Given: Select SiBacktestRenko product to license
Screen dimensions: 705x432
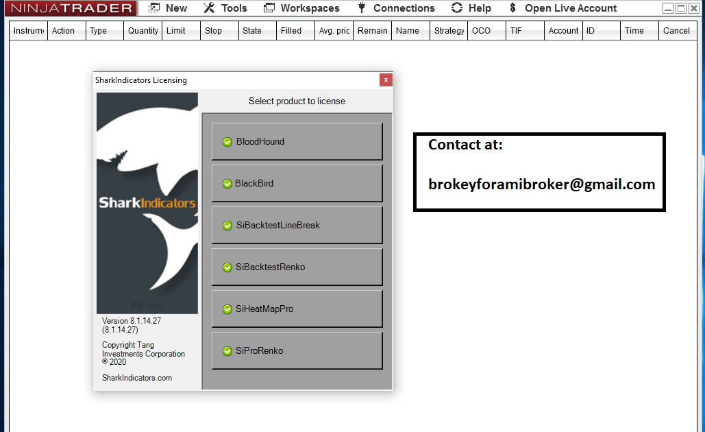Looking at the screenshot, I should point(297,267).
